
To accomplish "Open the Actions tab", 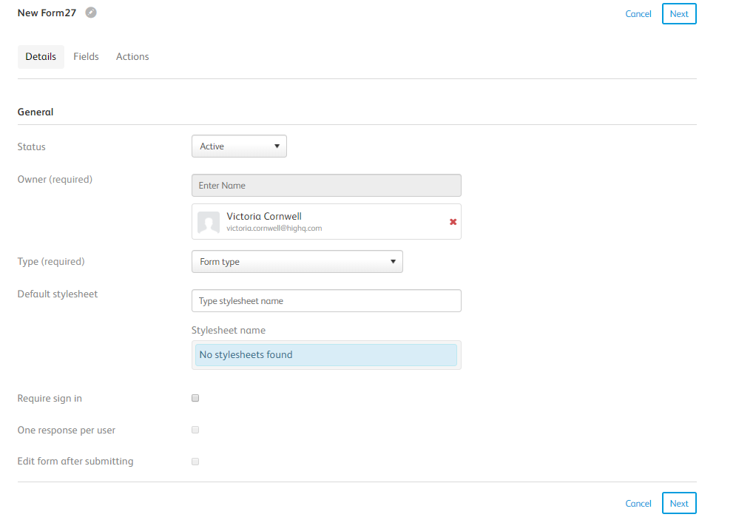I will click(x=132, y=57).
